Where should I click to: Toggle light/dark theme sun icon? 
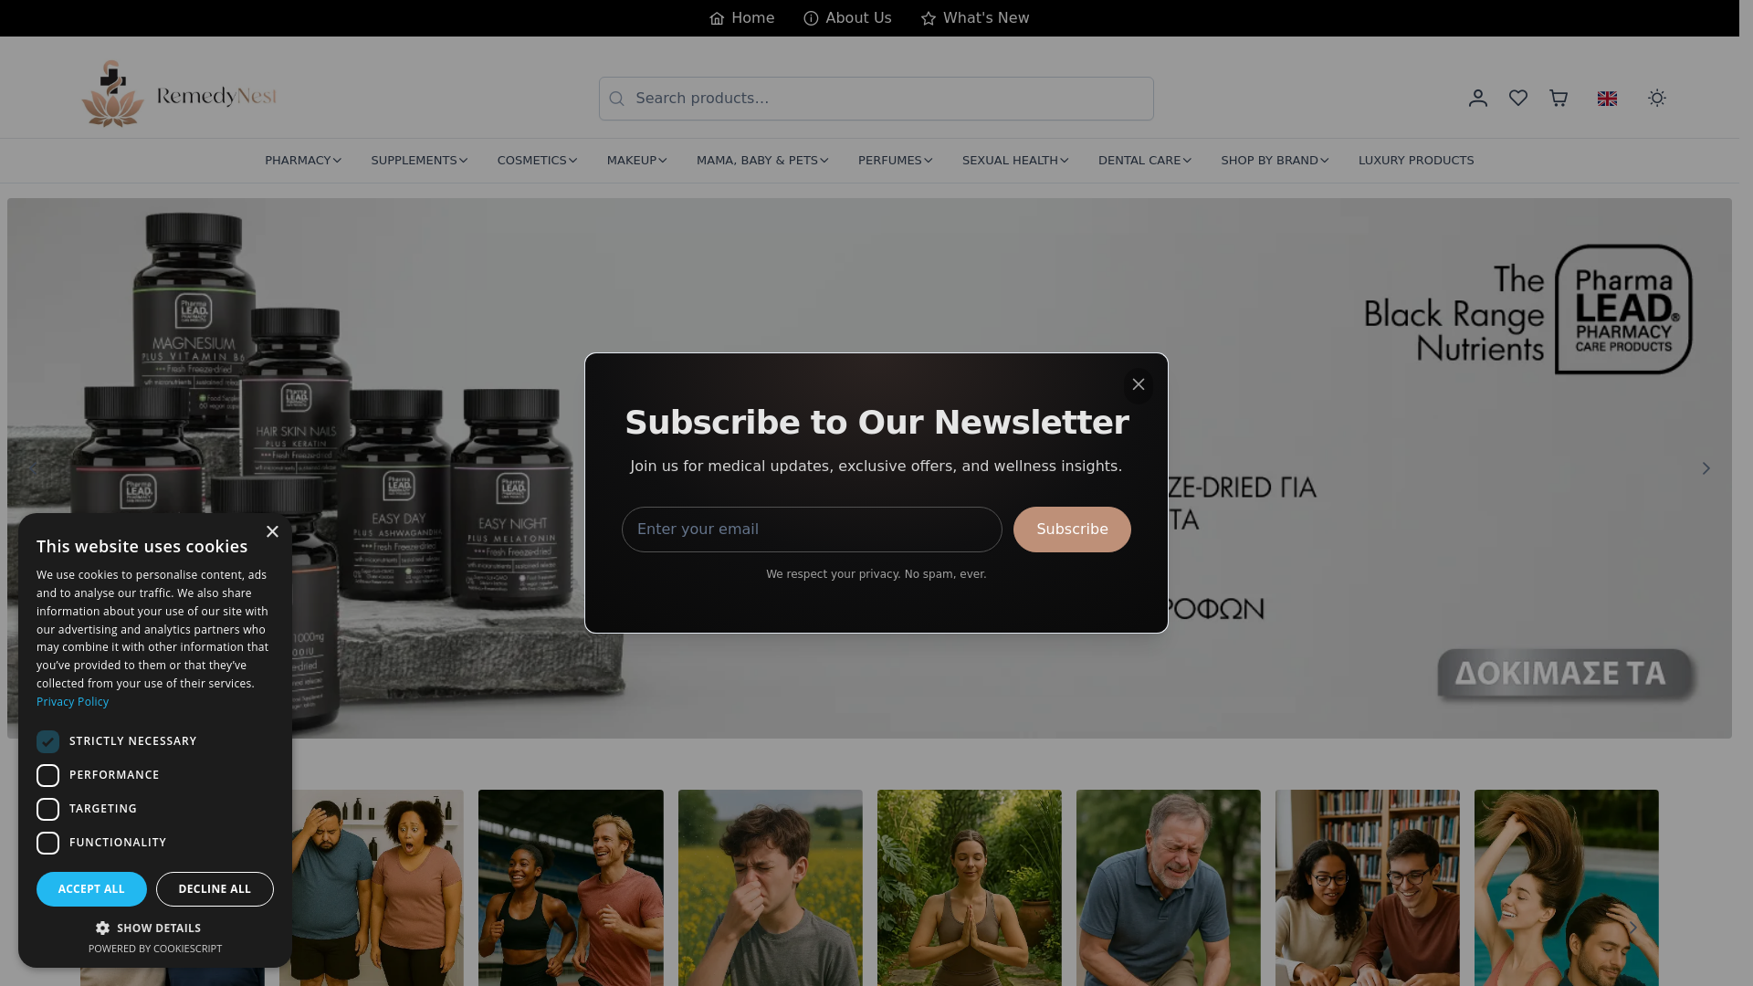click(1657, 98)
